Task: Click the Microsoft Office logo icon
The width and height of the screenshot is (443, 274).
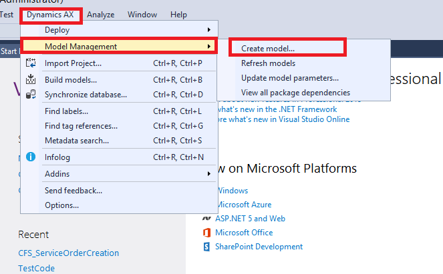Action: pos(206,233)
